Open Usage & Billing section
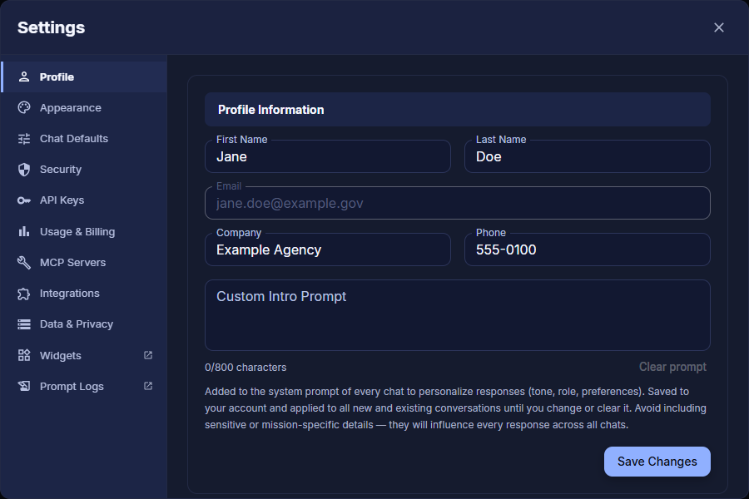This screenshot has width=749, height=499. point(84,231)
